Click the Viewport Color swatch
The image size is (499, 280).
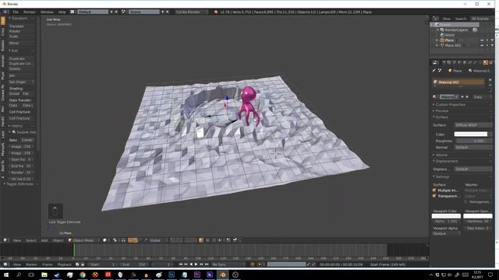coord(446,216)
